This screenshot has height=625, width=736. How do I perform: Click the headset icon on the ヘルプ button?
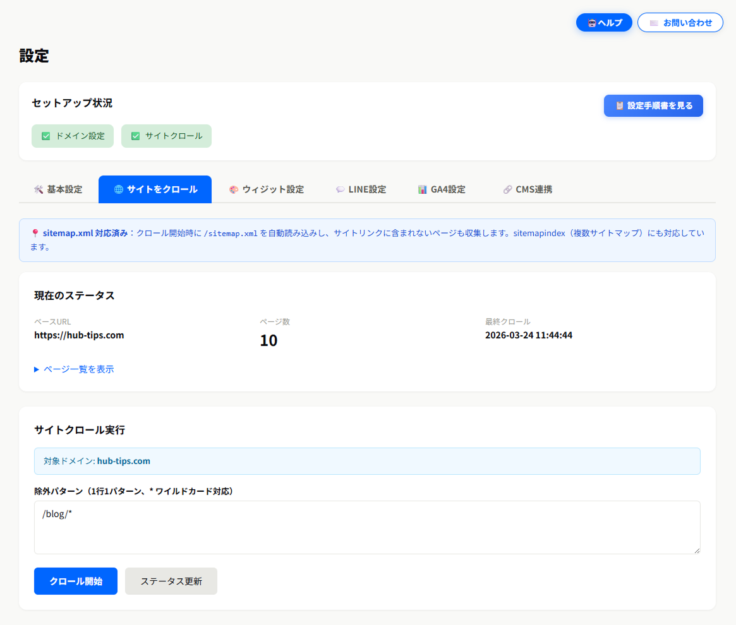593,22
